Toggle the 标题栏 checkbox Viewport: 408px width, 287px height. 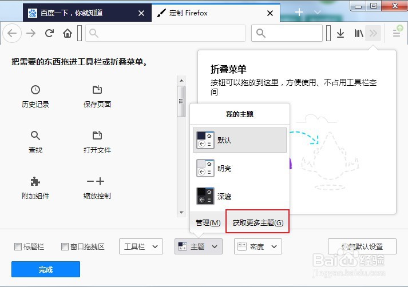pos(18,246)
